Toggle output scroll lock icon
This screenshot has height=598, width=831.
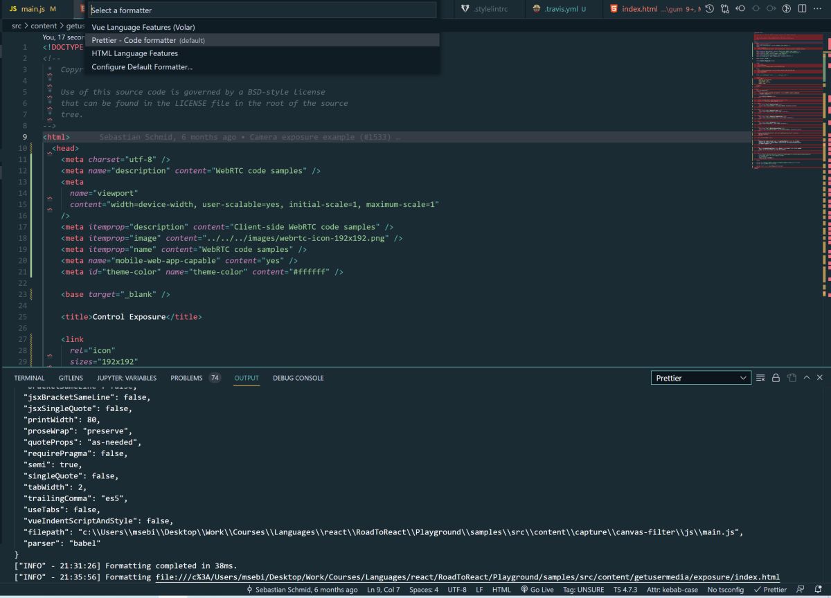(x=776, y=378)
